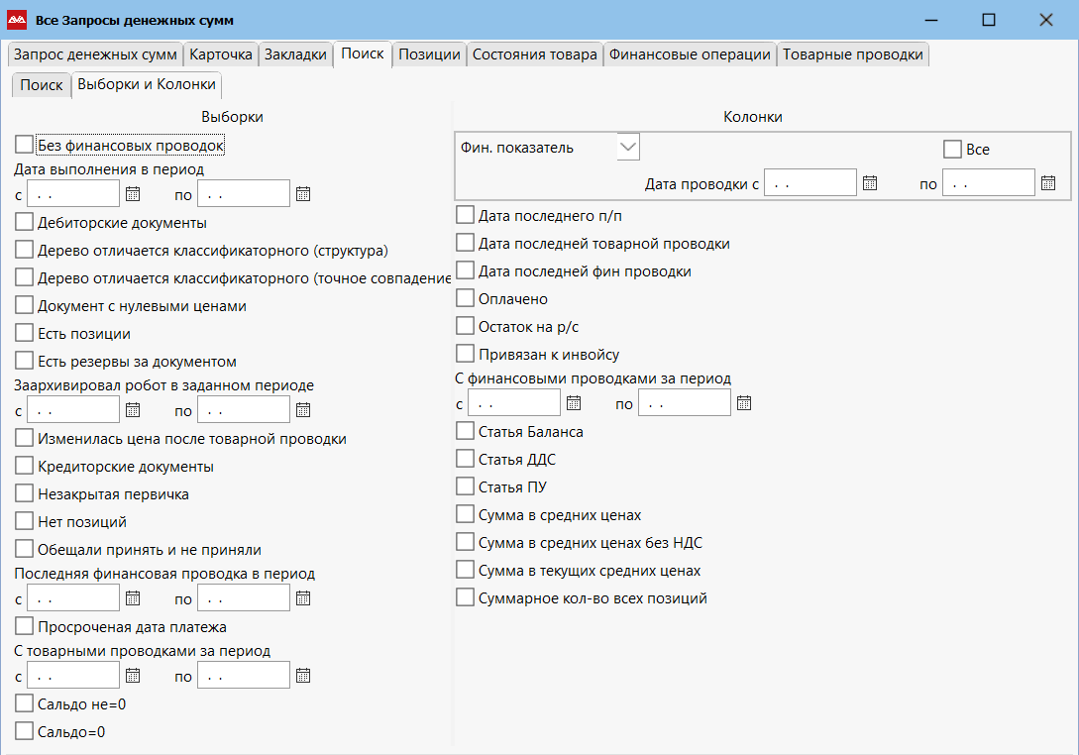Open calendar for 'Дата выполнения в период' end date
This screenshot has height=755, width=1079.
tap(303, 194)
